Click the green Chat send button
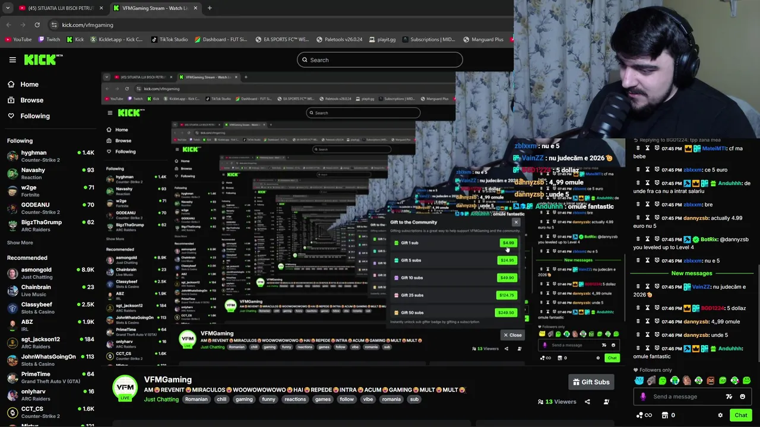The image size is (760, 427). pos(740,415)
